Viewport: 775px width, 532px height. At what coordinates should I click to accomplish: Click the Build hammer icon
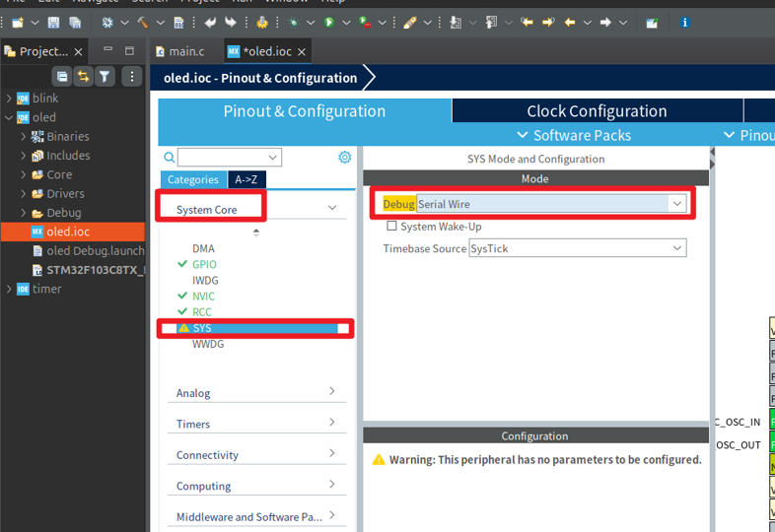[143, 22]
